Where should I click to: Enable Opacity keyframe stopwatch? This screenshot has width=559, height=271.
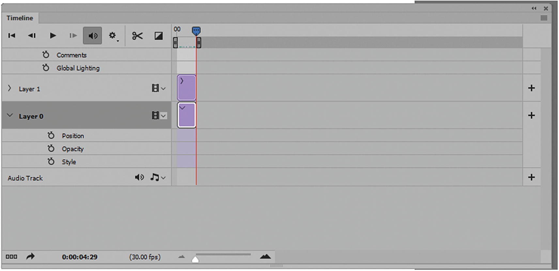click(x=51, y=149)
